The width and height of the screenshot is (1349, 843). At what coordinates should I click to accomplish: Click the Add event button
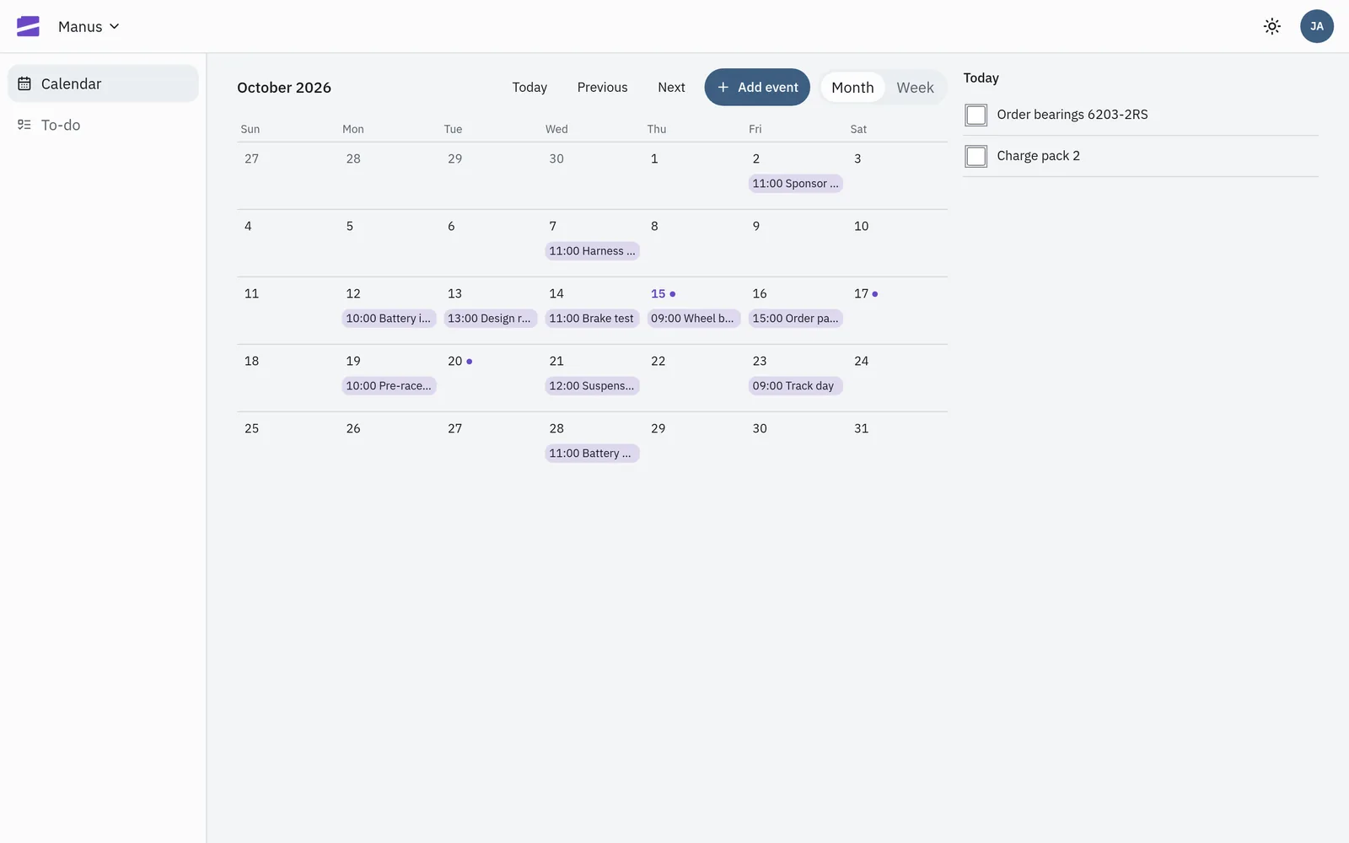click(757, 87)
